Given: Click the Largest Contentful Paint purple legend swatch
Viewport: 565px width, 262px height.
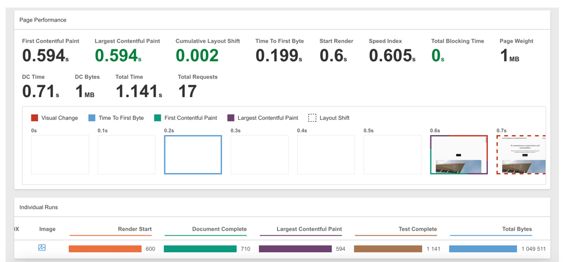Looking at the screenshot, I should (x=231, y=118).
